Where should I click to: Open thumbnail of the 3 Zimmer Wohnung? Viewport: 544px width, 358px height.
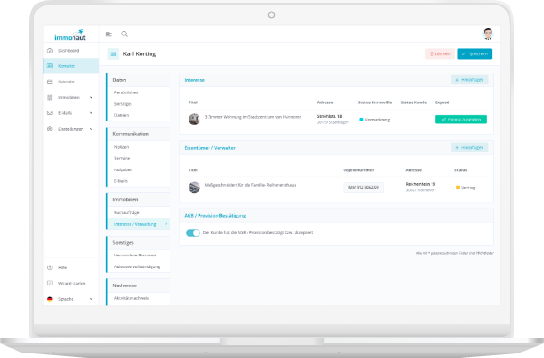(x=194, y=120)
